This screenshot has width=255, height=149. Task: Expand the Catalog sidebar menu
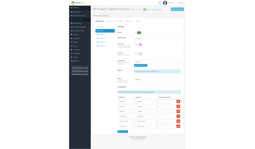[x=80, y=34]
